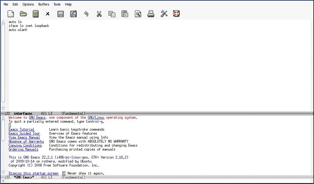Click View Emacs Manual link
314x184 pixels.
pyautogui.click(x=24, y=138)
